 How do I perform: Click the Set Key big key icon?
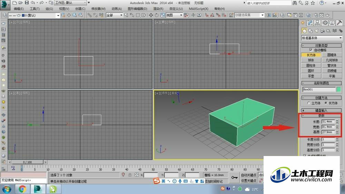point(235,177)
